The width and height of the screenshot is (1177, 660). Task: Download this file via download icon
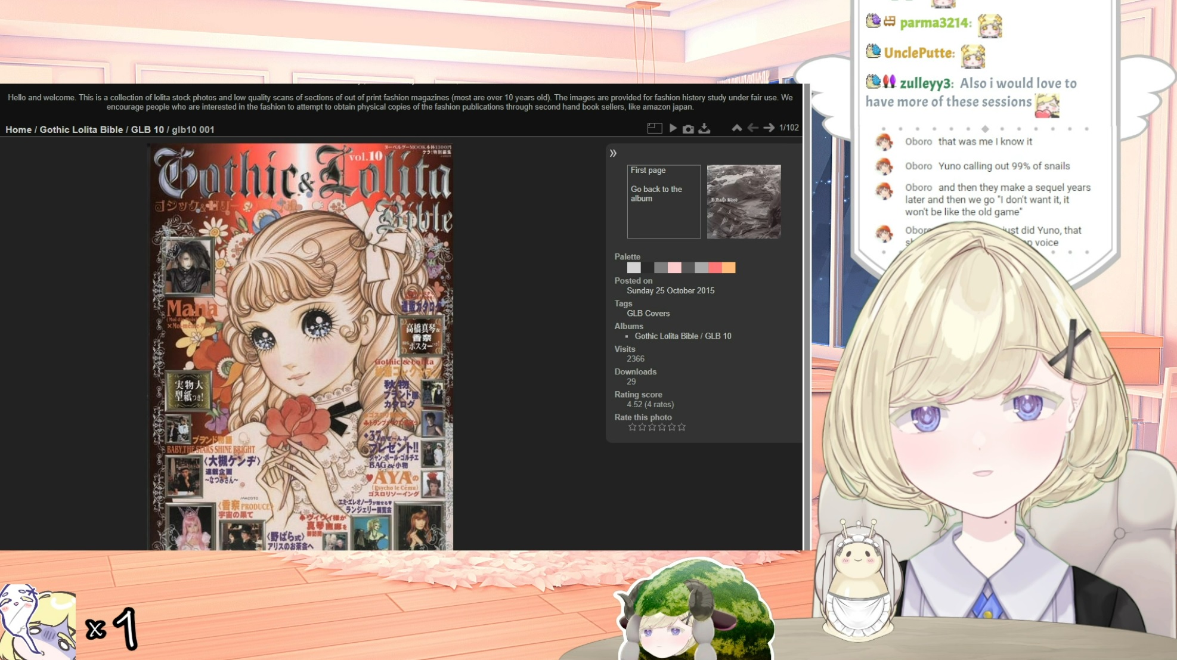(x=704, y=129)
